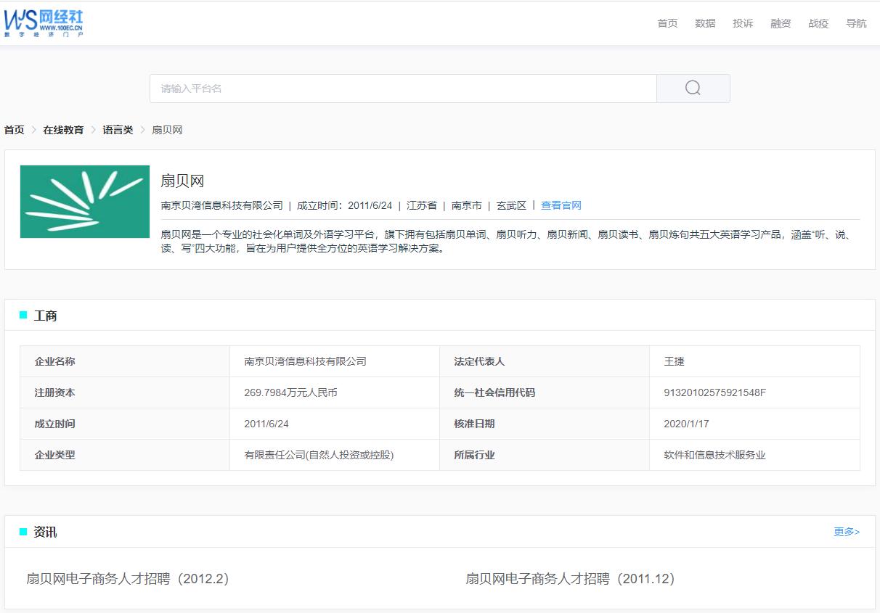Click the magnifier search icon
This screenshot has height=613, width=880.
[692, 88]
